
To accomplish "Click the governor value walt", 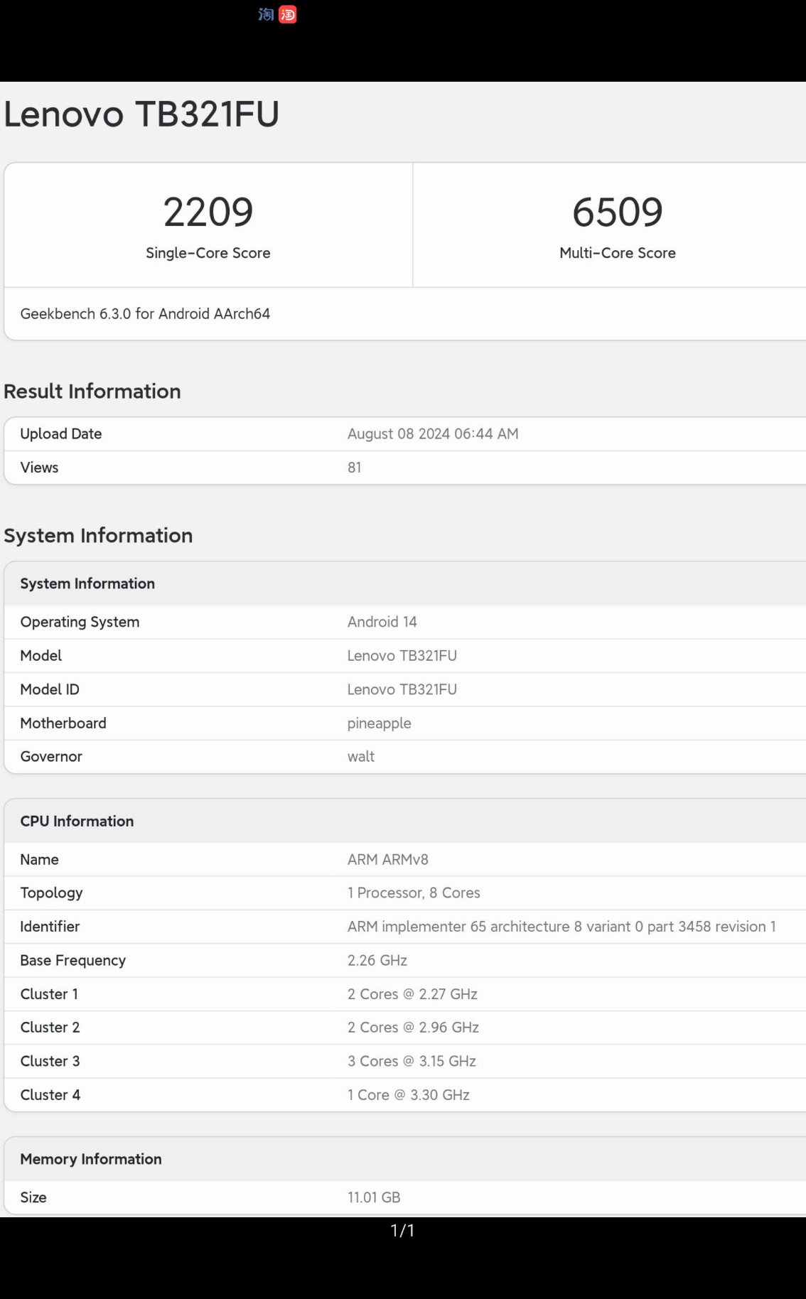I will pyautogui.click(x=360, y=757).
